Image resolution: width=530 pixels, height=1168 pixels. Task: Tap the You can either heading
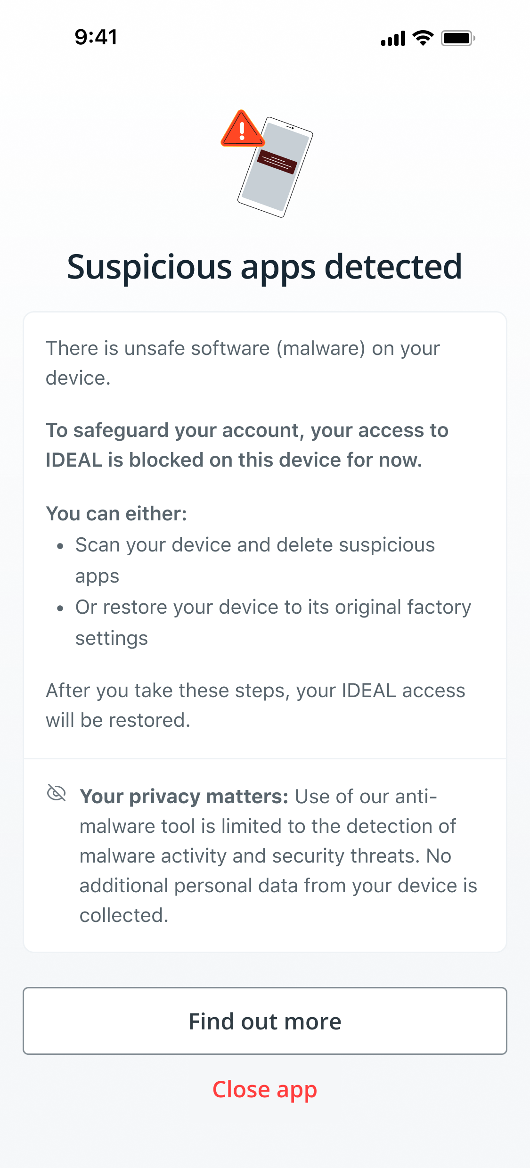coord(116,514)
